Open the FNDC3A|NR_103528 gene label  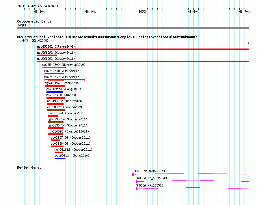tap(149, 185)
